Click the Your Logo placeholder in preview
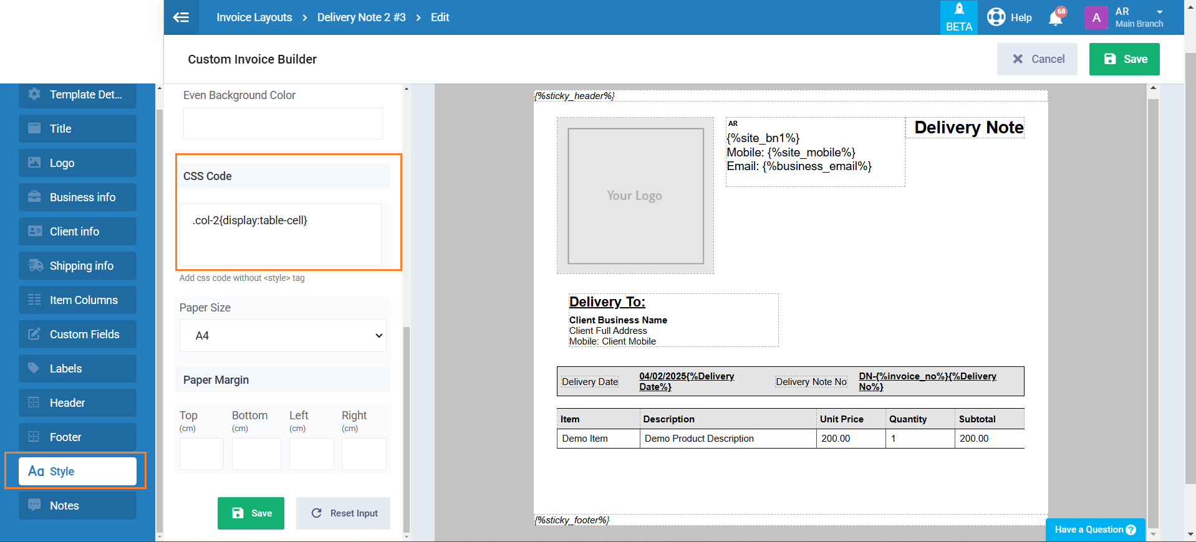 [635, 196]
